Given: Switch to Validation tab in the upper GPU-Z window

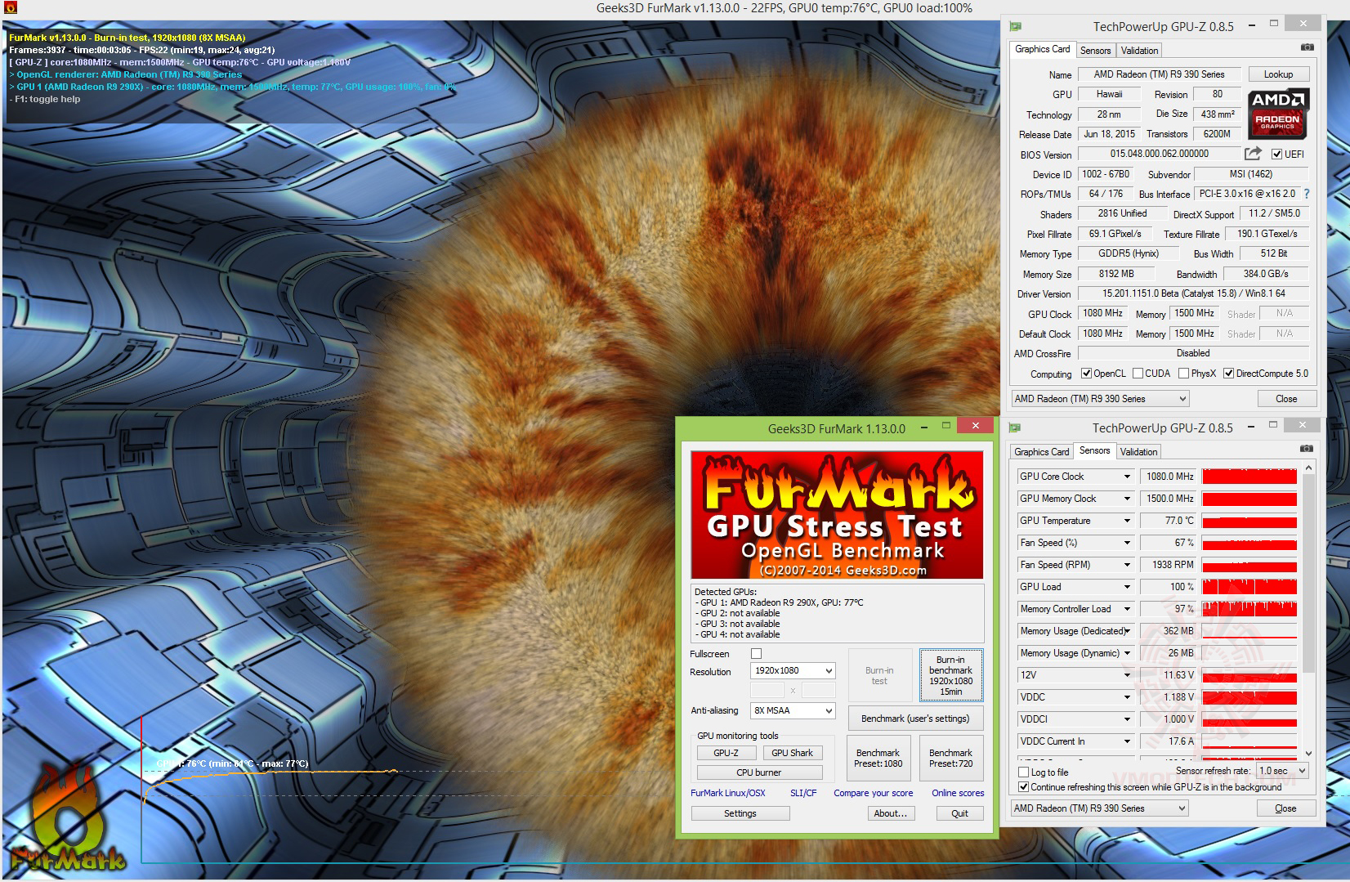Looking at the screenshot, I should (1139, 51).
